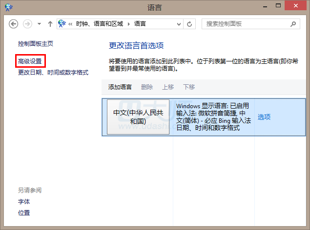Go to 控制面板主页

pos(36,44)
